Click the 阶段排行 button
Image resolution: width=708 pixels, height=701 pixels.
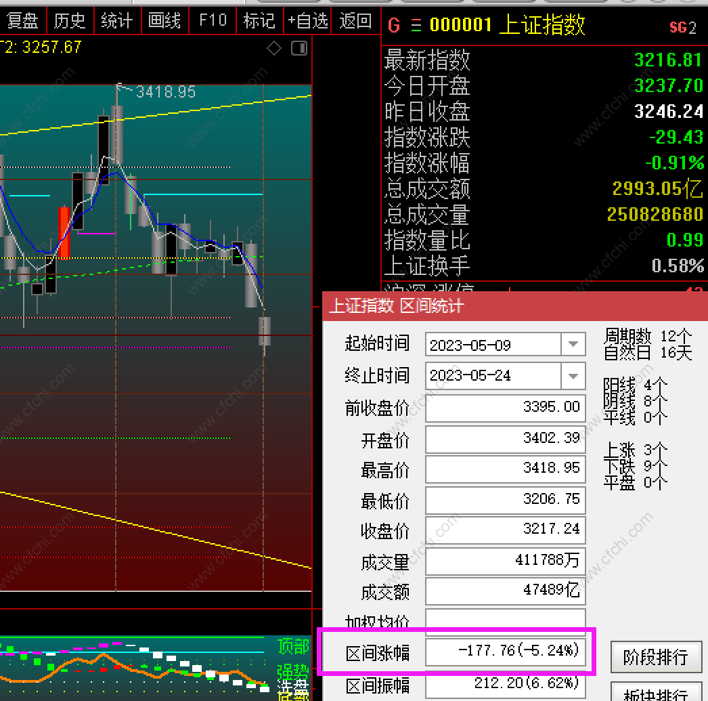tap(656, 657)
